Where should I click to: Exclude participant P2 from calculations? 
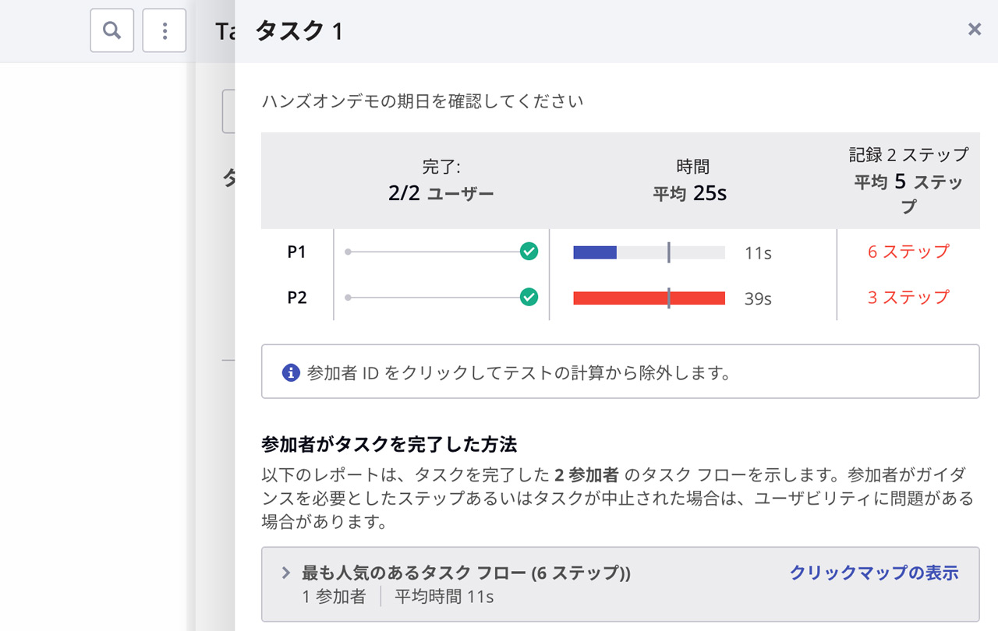coord(297,298)
